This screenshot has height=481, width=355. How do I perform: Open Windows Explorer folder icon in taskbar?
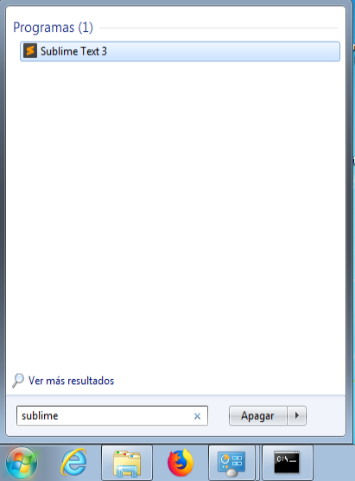(x=127, y=463)
